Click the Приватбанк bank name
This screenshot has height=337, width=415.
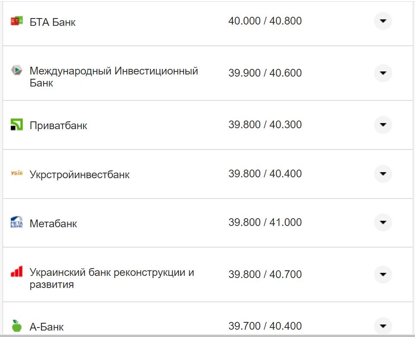pyautogui.click(x=58, y=126)
